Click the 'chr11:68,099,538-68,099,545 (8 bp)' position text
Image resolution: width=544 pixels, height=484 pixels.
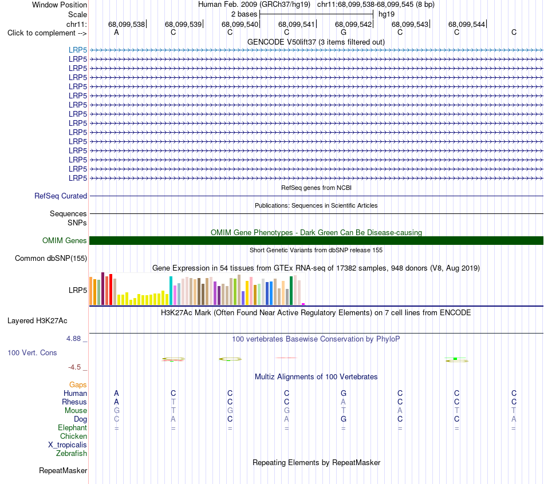click(376, 5)
